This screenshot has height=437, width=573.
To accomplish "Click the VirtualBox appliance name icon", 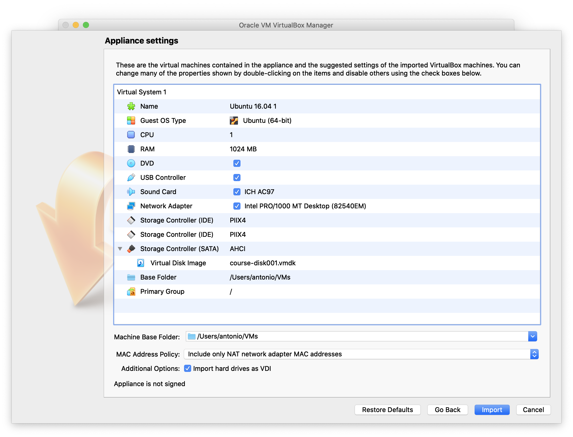I will click(131, 107).
